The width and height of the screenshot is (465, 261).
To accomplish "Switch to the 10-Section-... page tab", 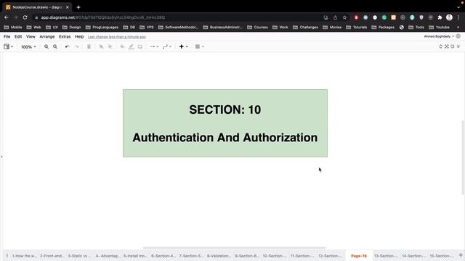I will [x=275, y=256].
